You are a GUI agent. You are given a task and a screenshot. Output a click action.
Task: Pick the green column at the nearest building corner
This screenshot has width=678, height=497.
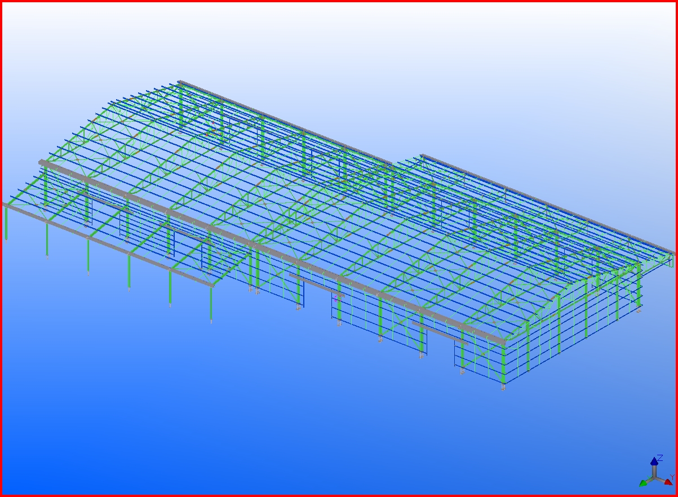click(503, 365)
